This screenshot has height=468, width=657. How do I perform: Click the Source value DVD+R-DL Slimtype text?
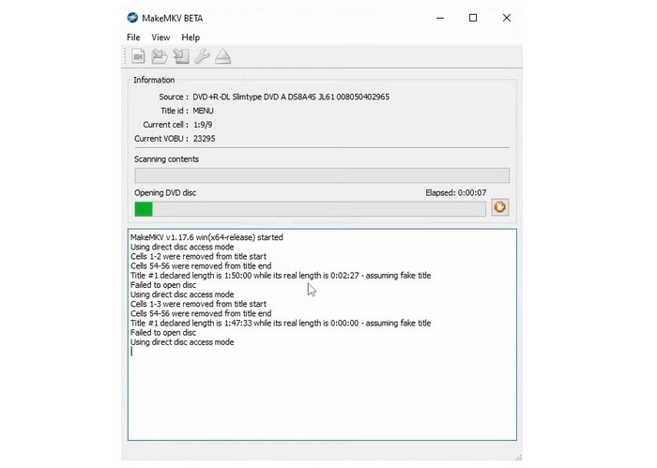pyautogui.click(x=291, y=97)
